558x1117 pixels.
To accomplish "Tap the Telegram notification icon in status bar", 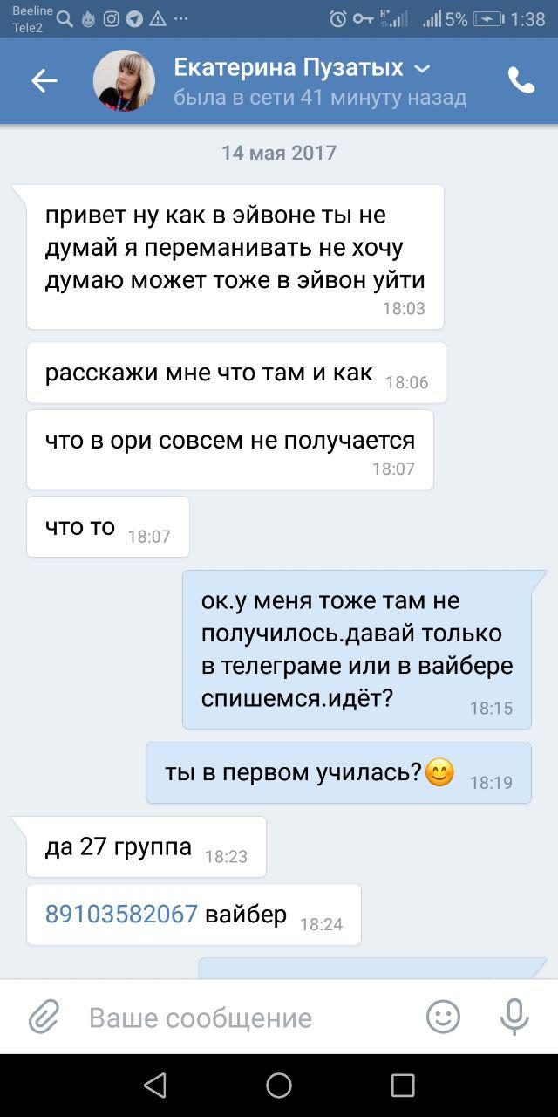I will tap(134, 19).
